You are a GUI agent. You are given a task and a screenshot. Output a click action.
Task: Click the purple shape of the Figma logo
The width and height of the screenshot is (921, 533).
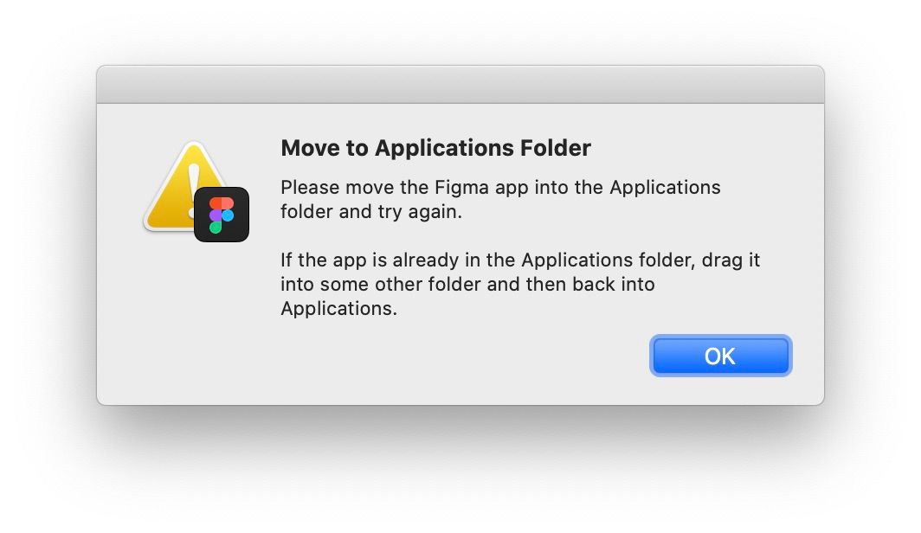[x=216, y=215]
